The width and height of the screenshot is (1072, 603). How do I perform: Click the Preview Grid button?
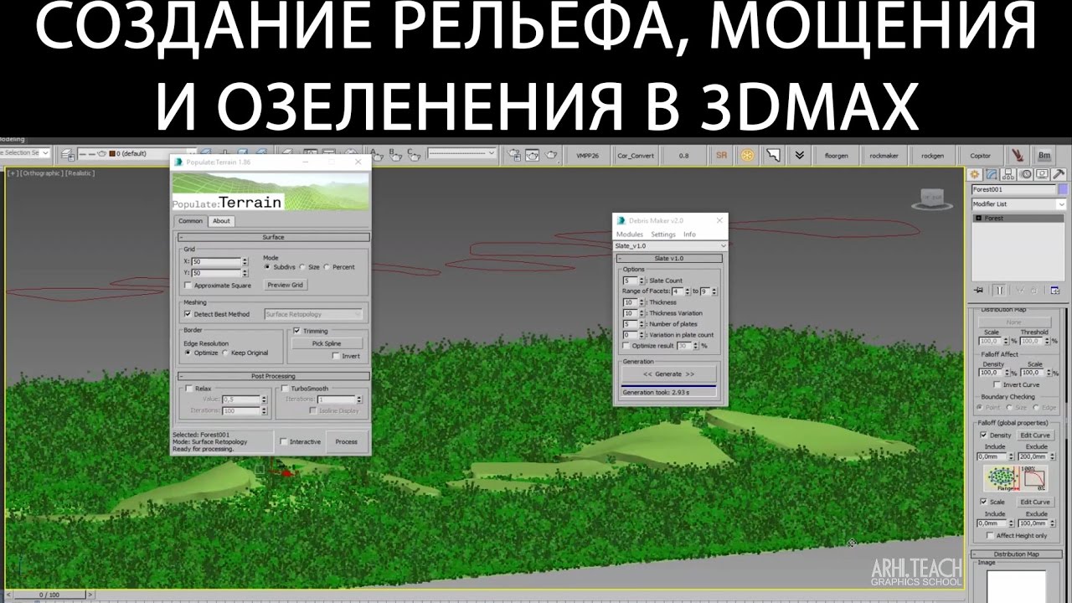285,285
